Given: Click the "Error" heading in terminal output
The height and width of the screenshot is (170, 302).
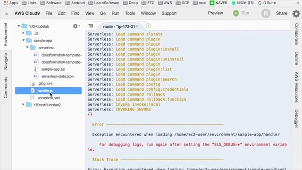Looking at the screenshot, I should coord(98,125).
